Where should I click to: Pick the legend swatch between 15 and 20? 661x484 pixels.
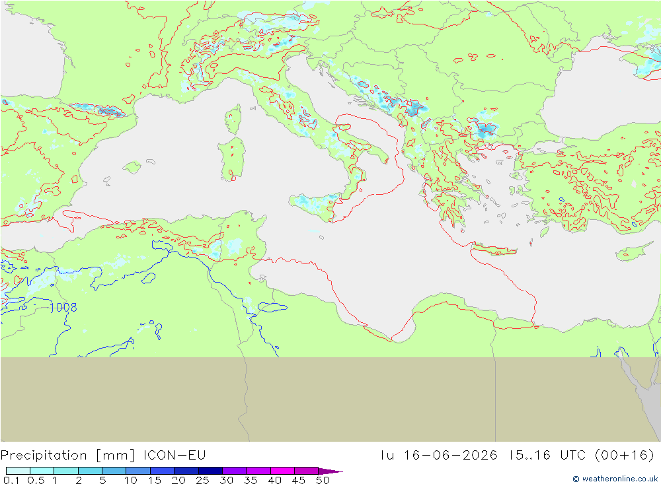pyautogui.click(x=163, y=471)
